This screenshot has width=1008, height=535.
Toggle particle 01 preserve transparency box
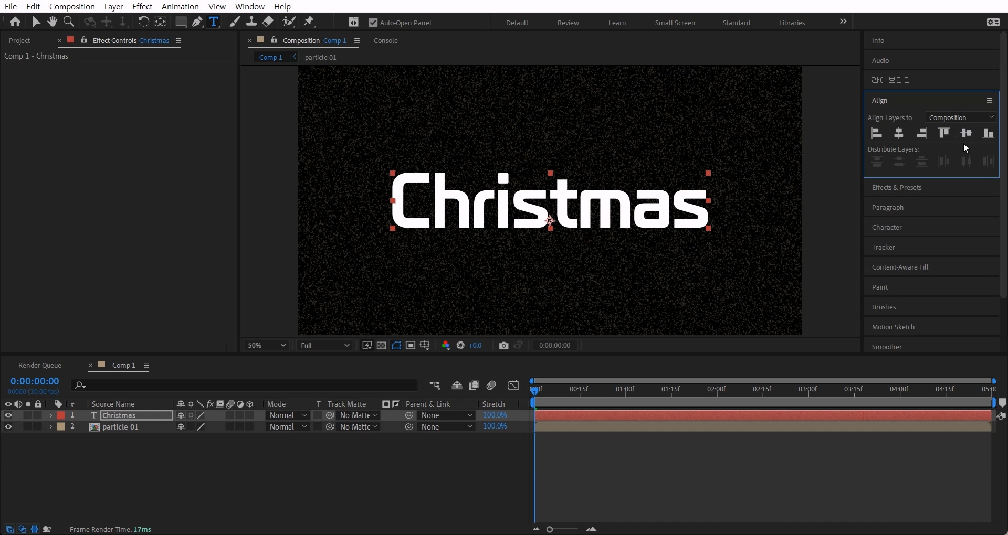(318, 427)
